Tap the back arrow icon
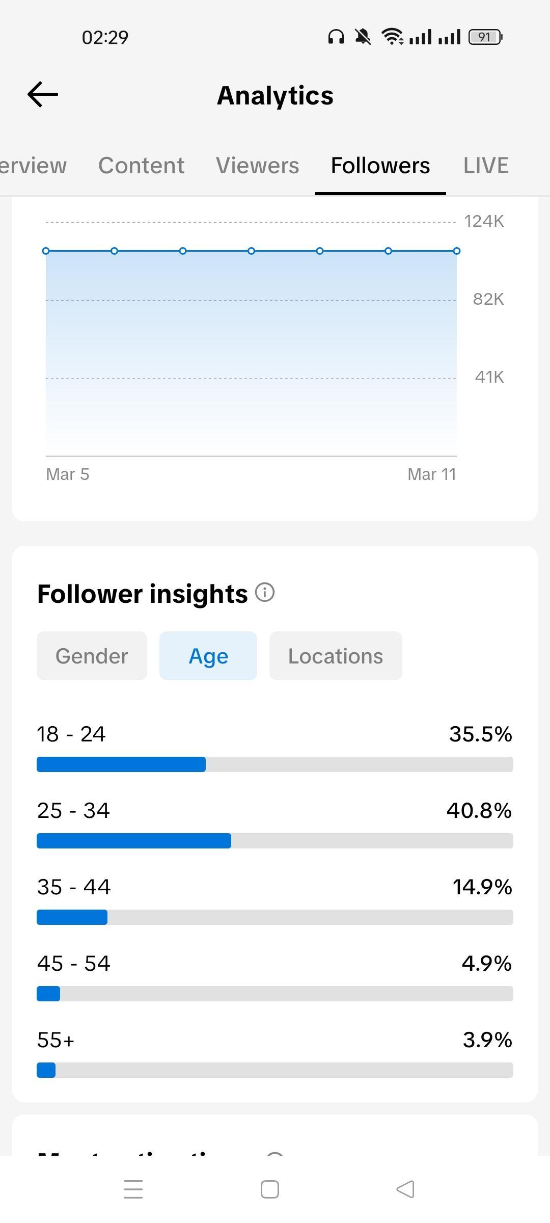 43,95
